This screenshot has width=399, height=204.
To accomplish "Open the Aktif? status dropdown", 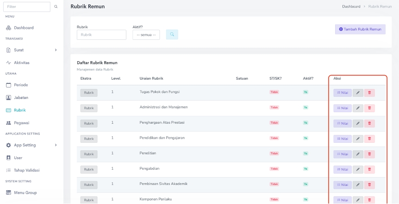I will click(146, 35).
